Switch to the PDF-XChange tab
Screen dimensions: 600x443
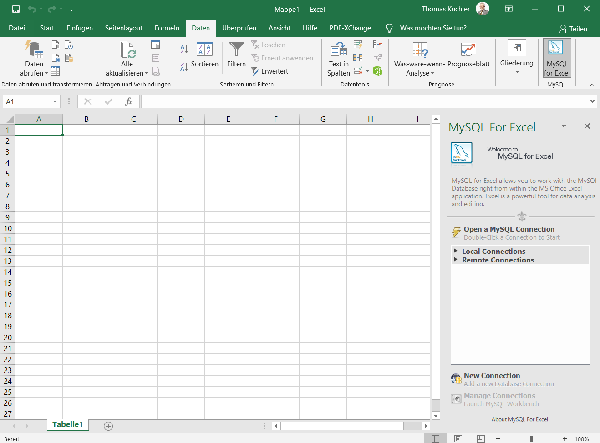click(x=350, y=28)
